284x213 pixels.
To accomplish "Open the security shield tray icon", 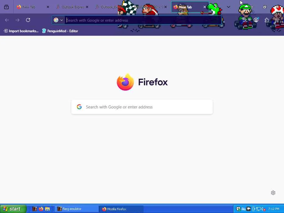I will pos(238,209).
